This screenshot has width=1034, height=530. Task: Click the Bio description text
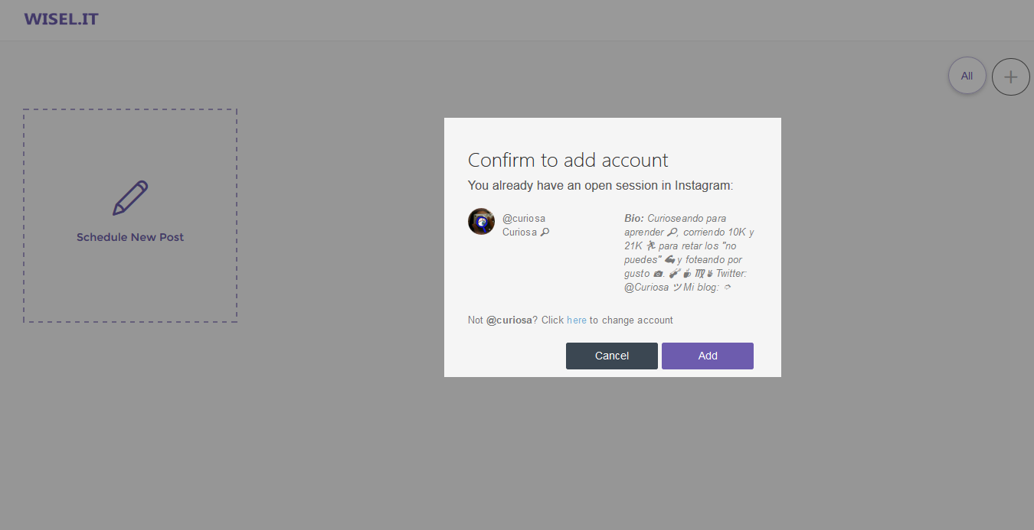(690, 253)
